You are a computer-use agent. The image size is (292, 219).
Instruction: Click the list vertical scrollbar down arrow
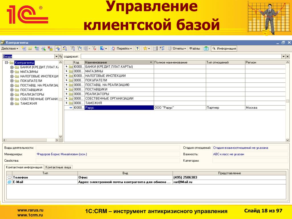[287, 140]
